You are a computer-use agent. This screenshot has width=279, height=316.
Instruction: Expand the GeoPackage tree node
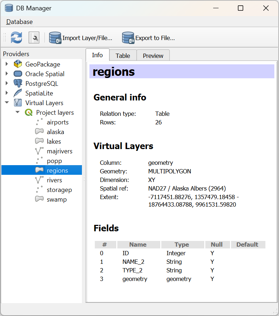click(6, 64)
